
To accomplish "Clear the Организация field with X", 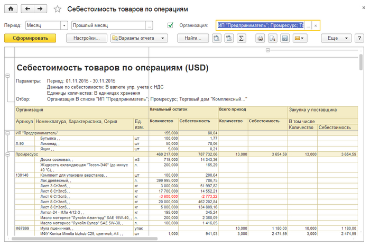I will coord(316,25).
